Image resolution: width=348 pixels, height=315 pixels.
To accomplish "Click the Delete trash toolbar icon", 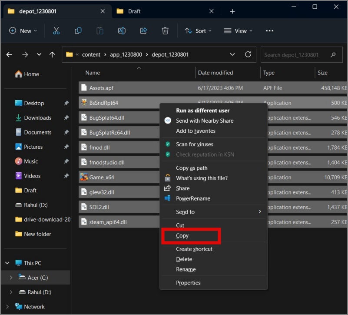I will [x=165, y=31].
